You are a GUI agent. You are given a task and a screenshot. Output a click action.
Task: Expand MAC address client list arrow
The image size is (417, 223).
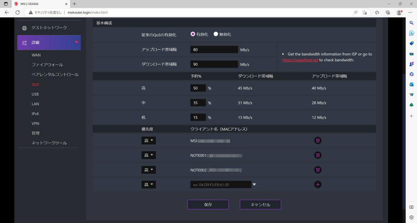coord(254,184)
